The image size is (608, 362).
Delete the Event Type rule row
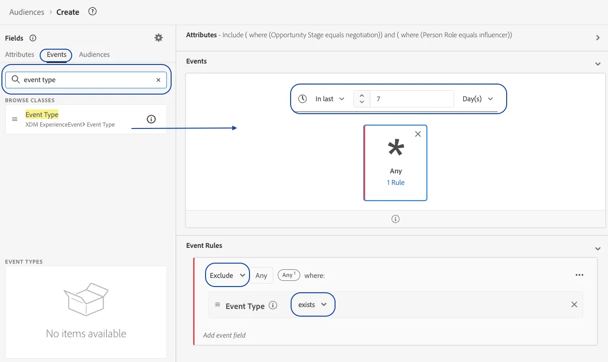point(575,305)
